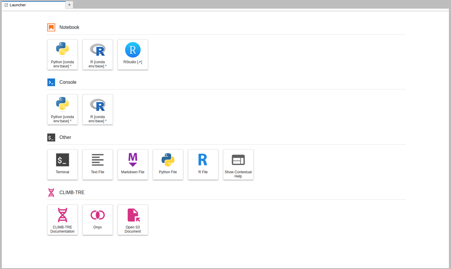Open the CLIMB-TRE Documentation

click(x=62, y=220)
